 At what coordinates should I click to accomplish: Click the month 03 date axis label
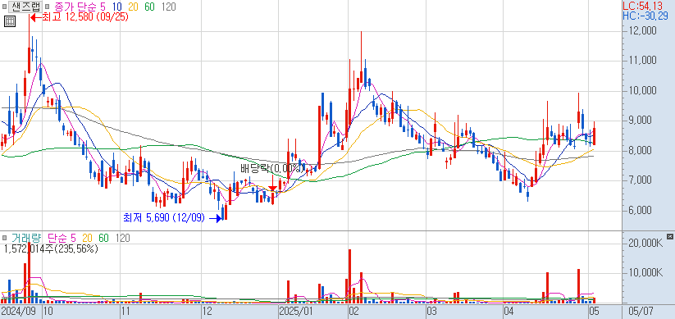click(x=432, y=311)
